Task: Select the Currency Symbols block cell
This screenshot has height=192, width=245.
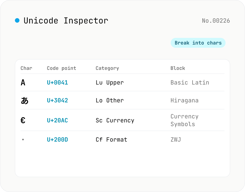Action: 185,120
